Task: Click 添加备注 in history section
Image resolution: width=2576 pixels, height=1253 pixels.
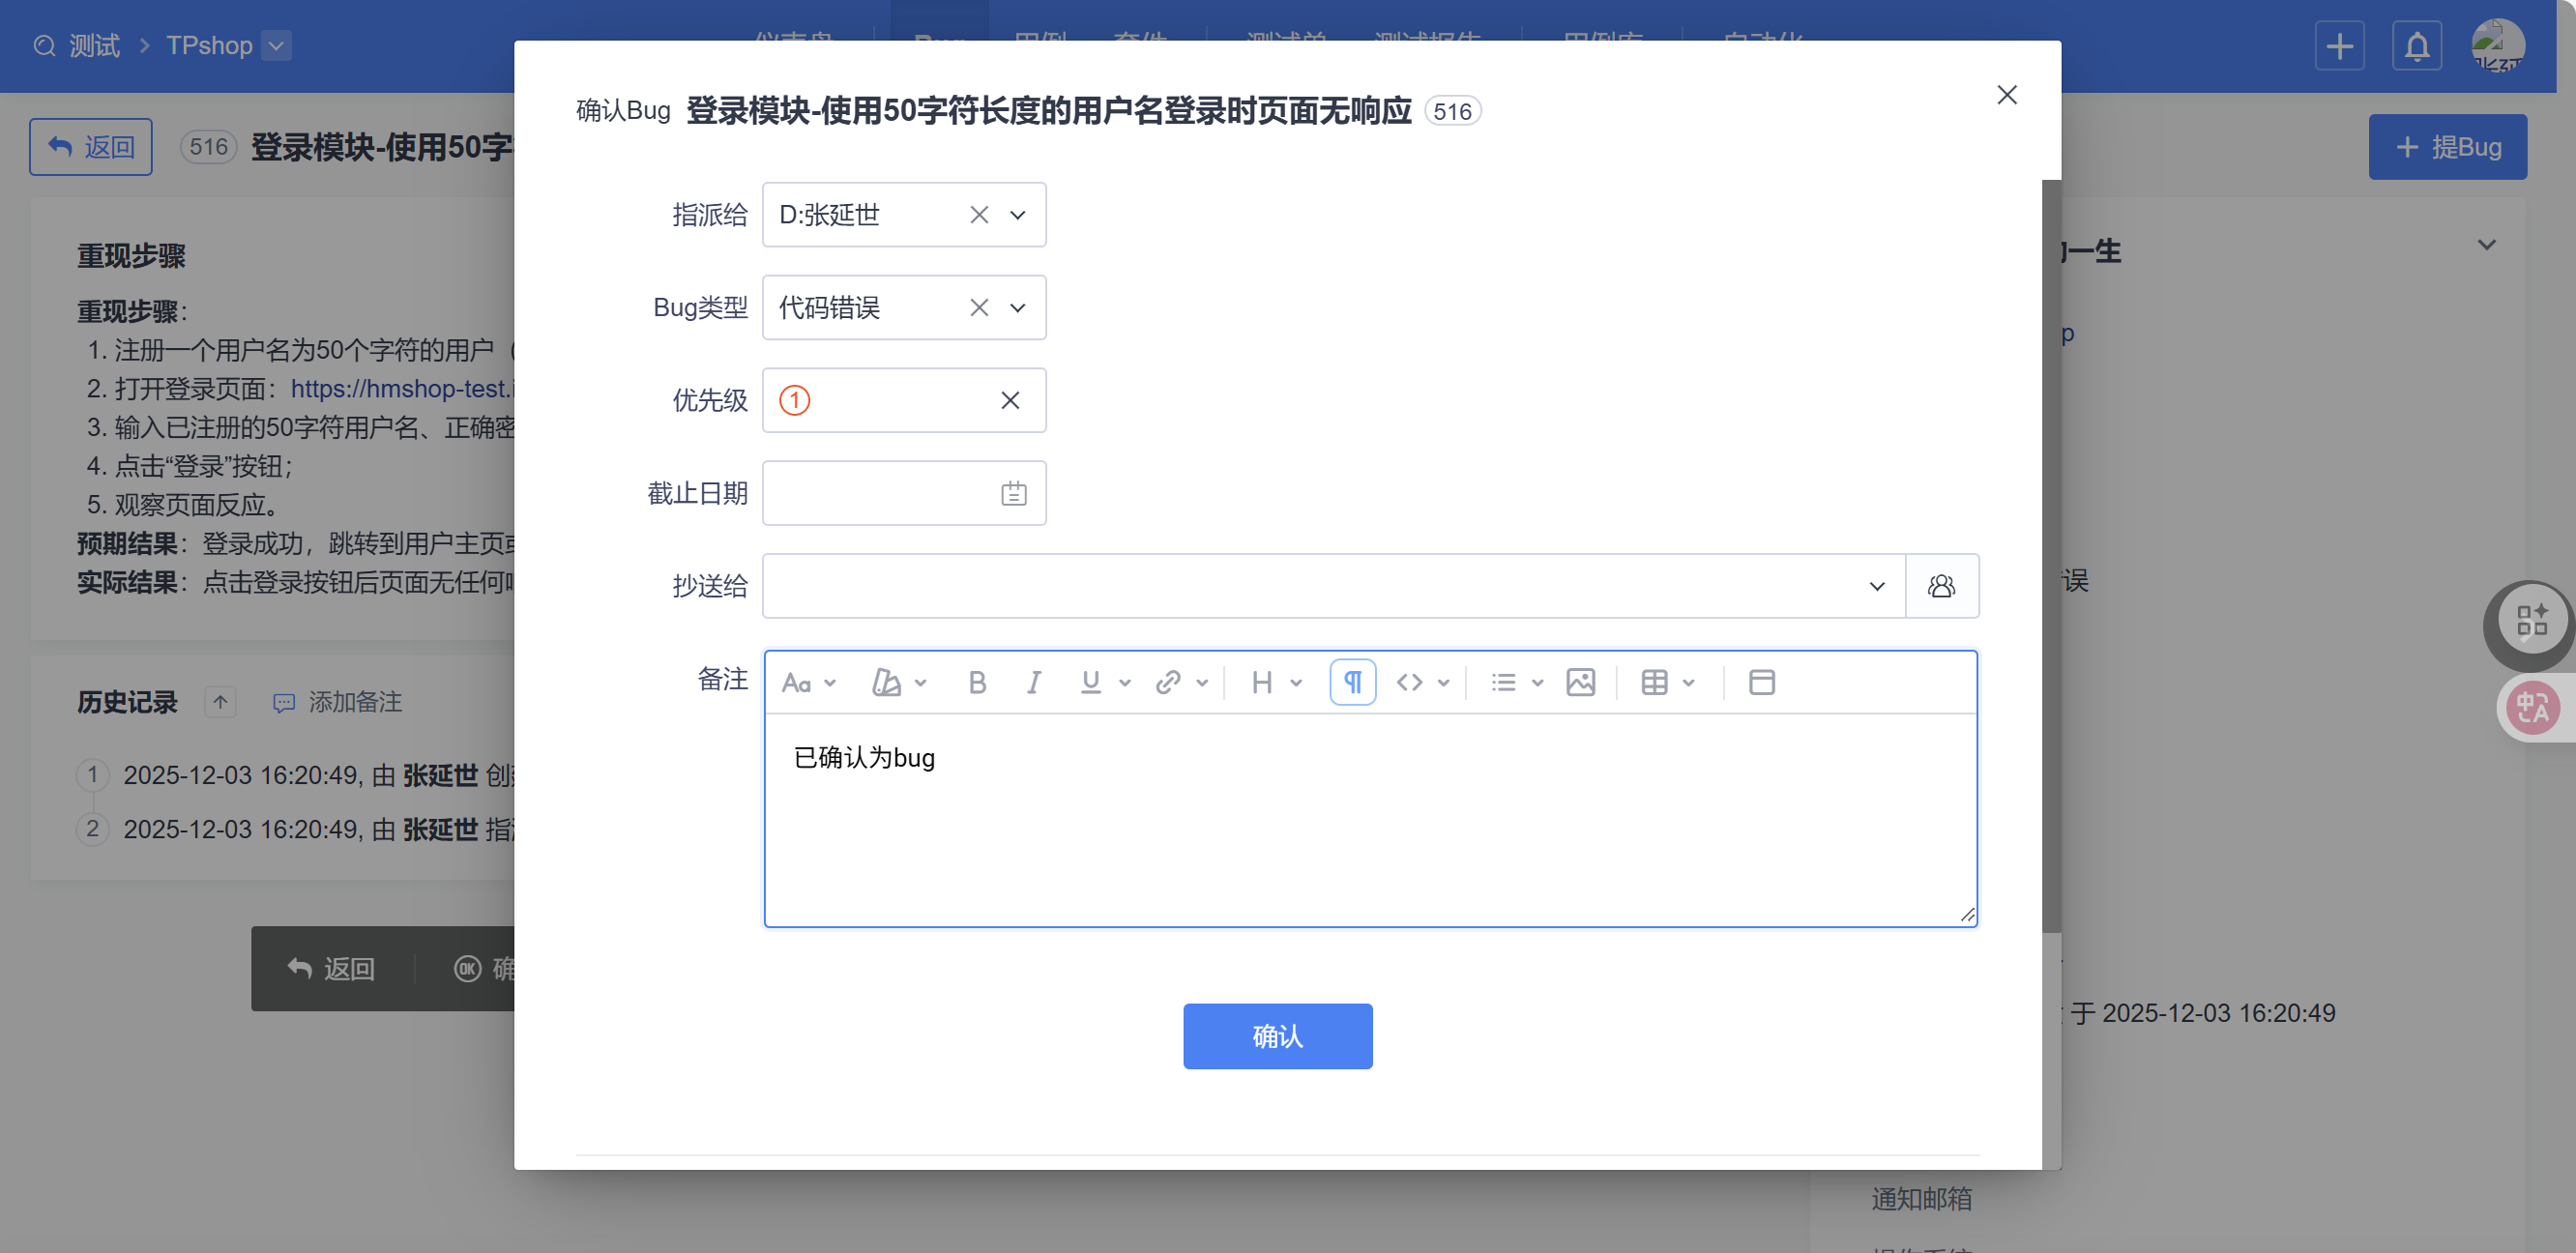Action: pyautogui.click(x=338, y=703)
